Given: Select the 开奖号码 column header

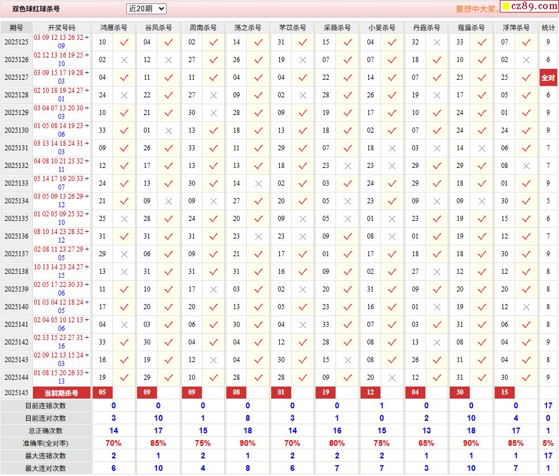Looking at the screenshot, I should coord(61,27).
